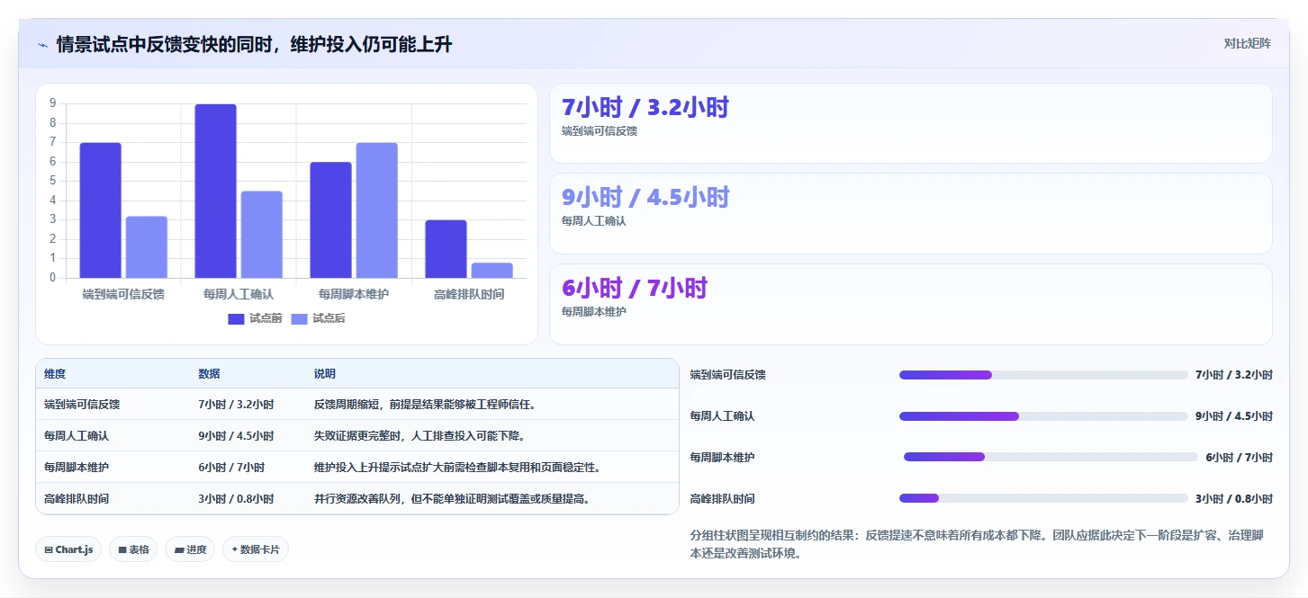Click the 端到端可信反馈 caption in the data card
The height and width of the screenshot is (598, 1308).
pyautogui.click(x=600, y=131)
